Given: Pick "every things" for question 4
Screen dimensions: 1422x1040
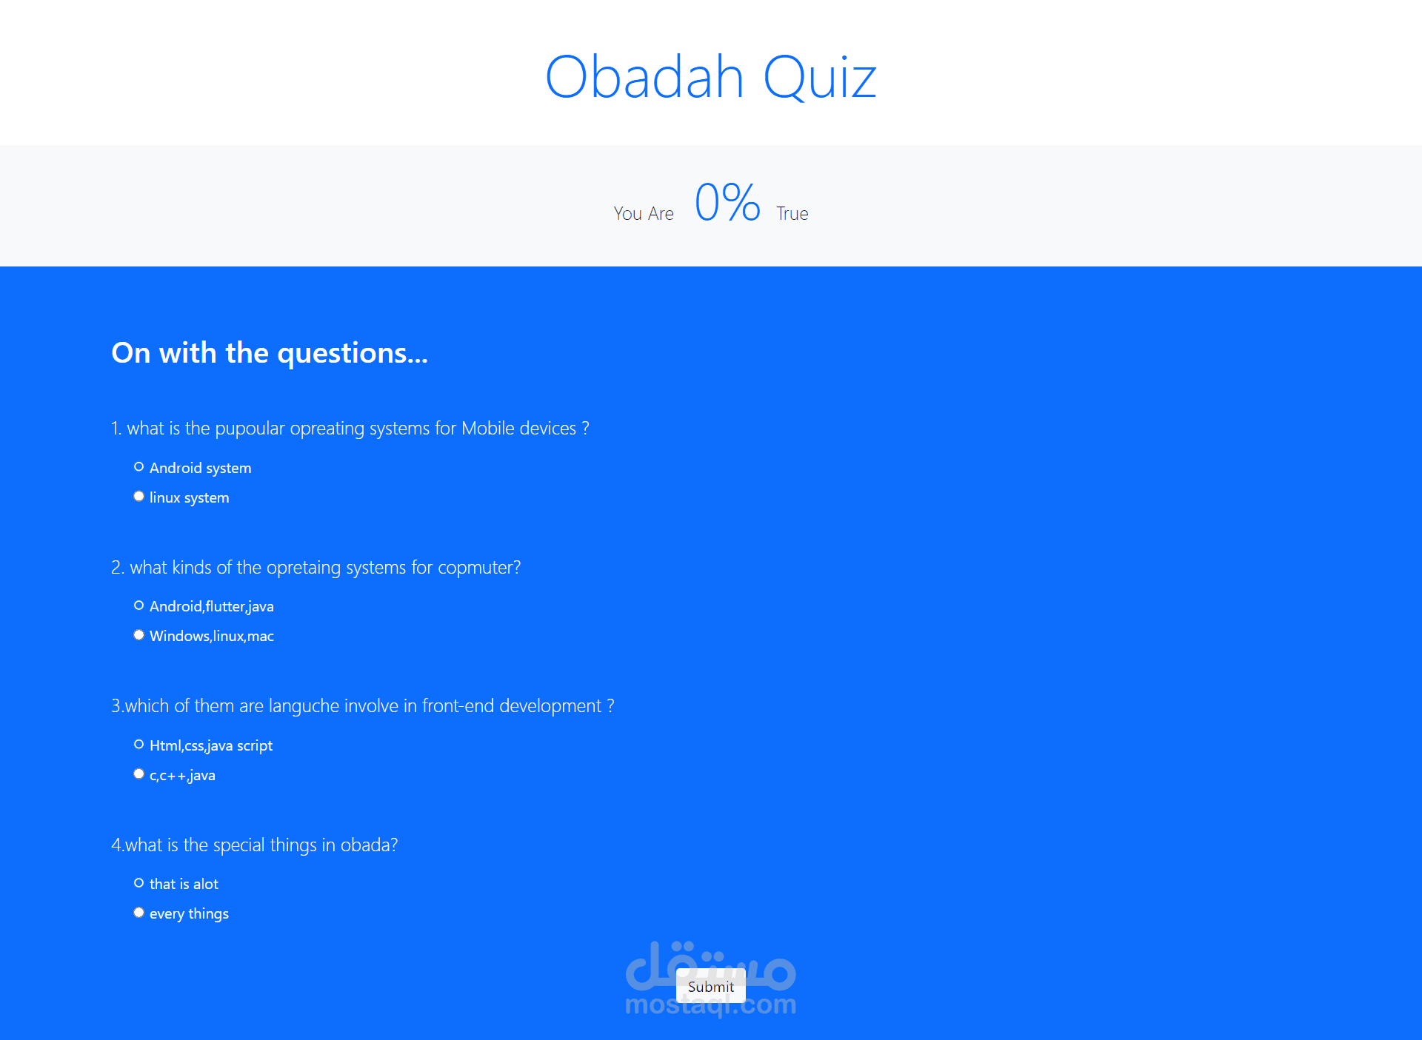Looking at the screenshot, I should 138,912.
